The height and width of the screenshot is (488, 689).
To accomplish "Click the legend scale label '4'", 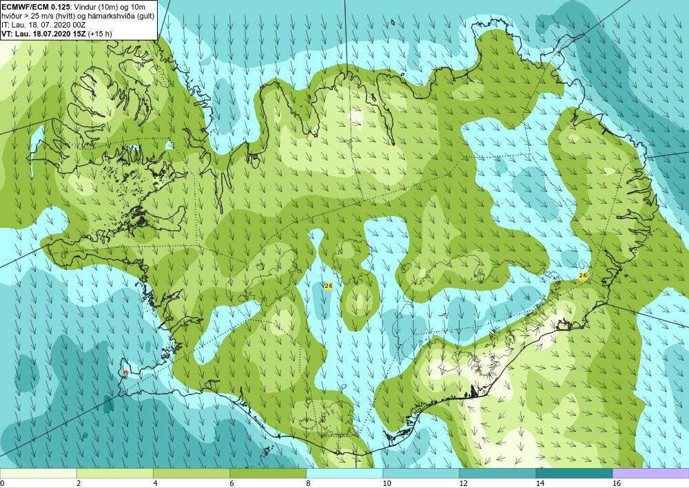I will click(x=155, y=483).
